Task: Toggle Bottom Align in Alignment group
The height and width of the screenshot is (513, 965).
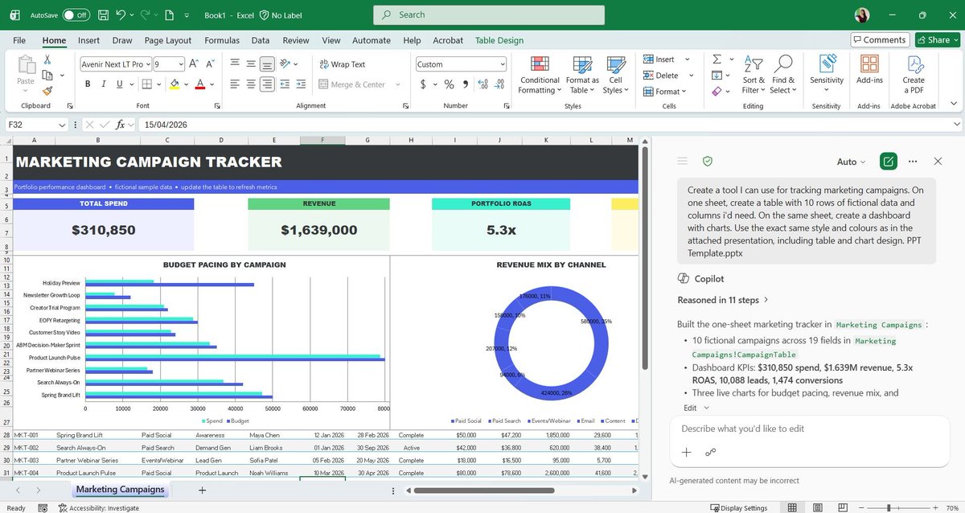Action: pyautogui.click(x=267, y=64)
